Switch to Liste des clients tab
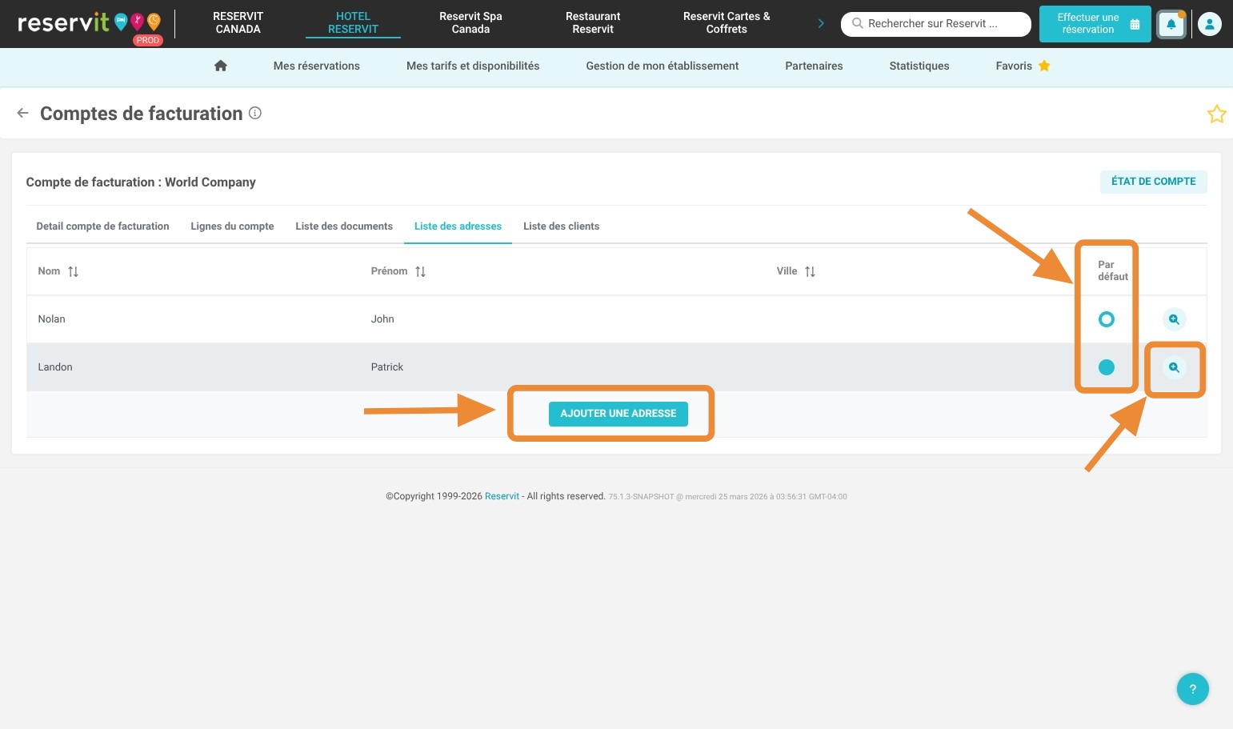This screenshot has height=729, width=1233. (561, 226)
